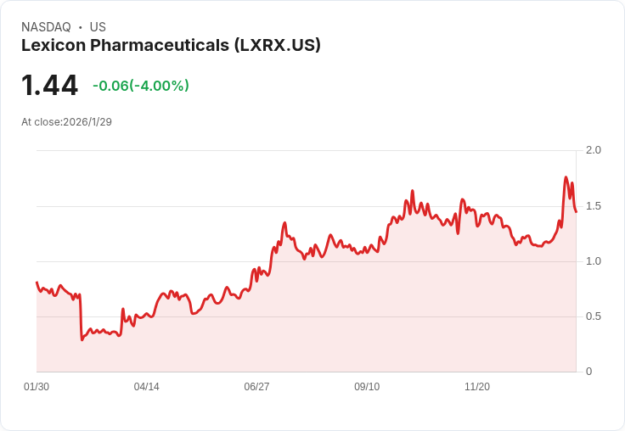Viewport: 625px width, 431px height.
Task: Click the rightmost end of the price line
Action: 576,212
